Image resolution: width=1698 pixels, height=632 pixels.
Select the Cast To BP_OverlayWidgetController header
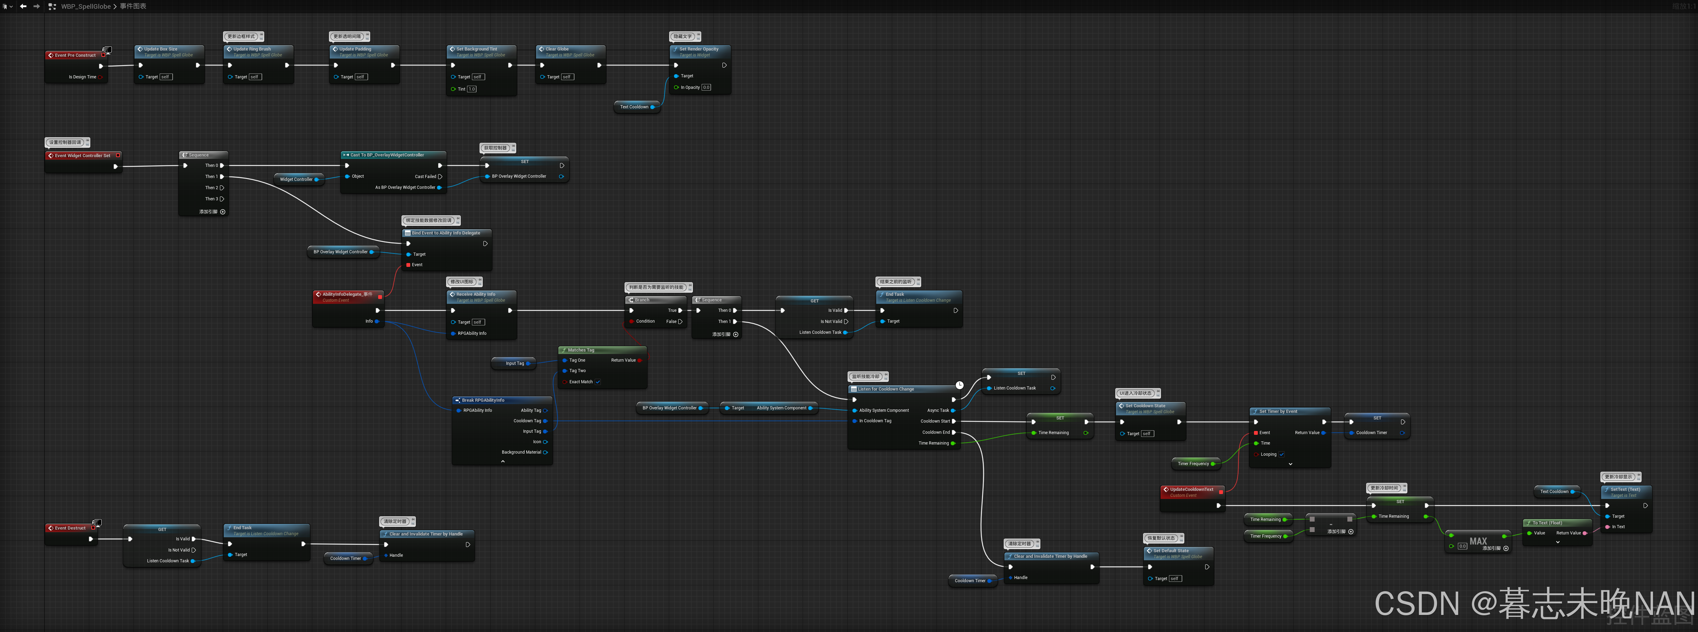(393, 155)
